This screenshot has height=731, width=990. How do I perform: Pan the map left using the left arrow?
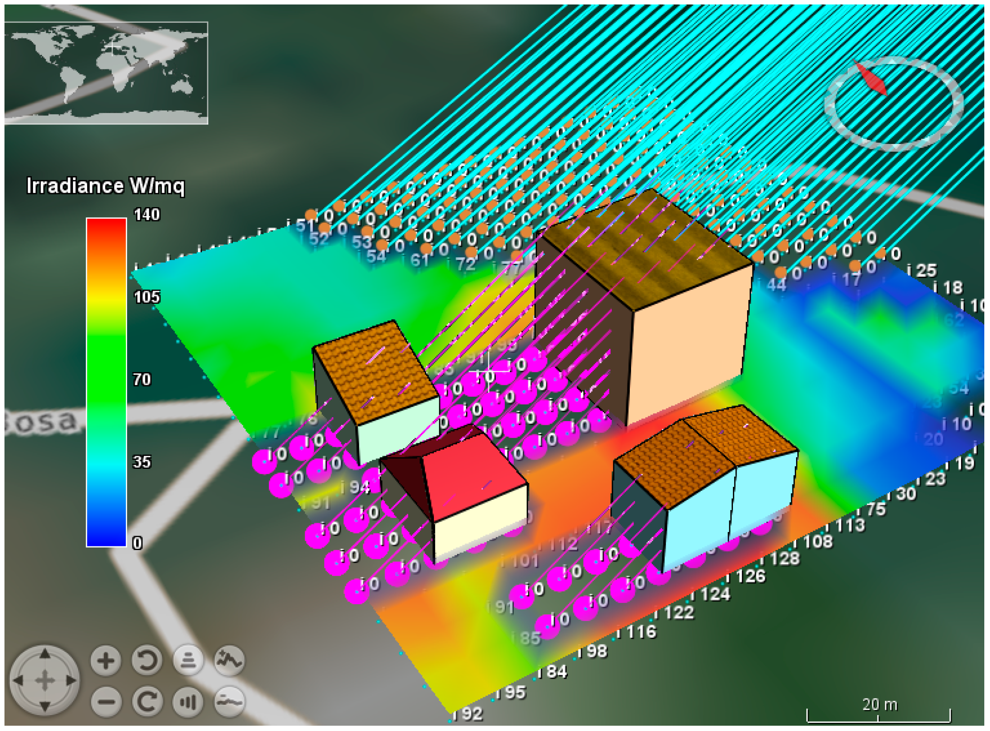click(x=18, y=681)
